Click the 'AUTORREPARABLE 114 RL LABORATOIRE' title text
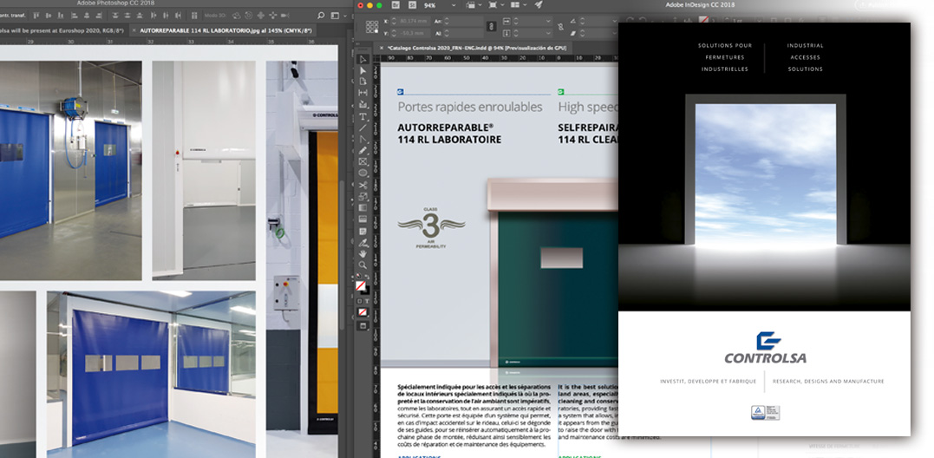Viewport: 934px width, 458px height. pos(449,134)
